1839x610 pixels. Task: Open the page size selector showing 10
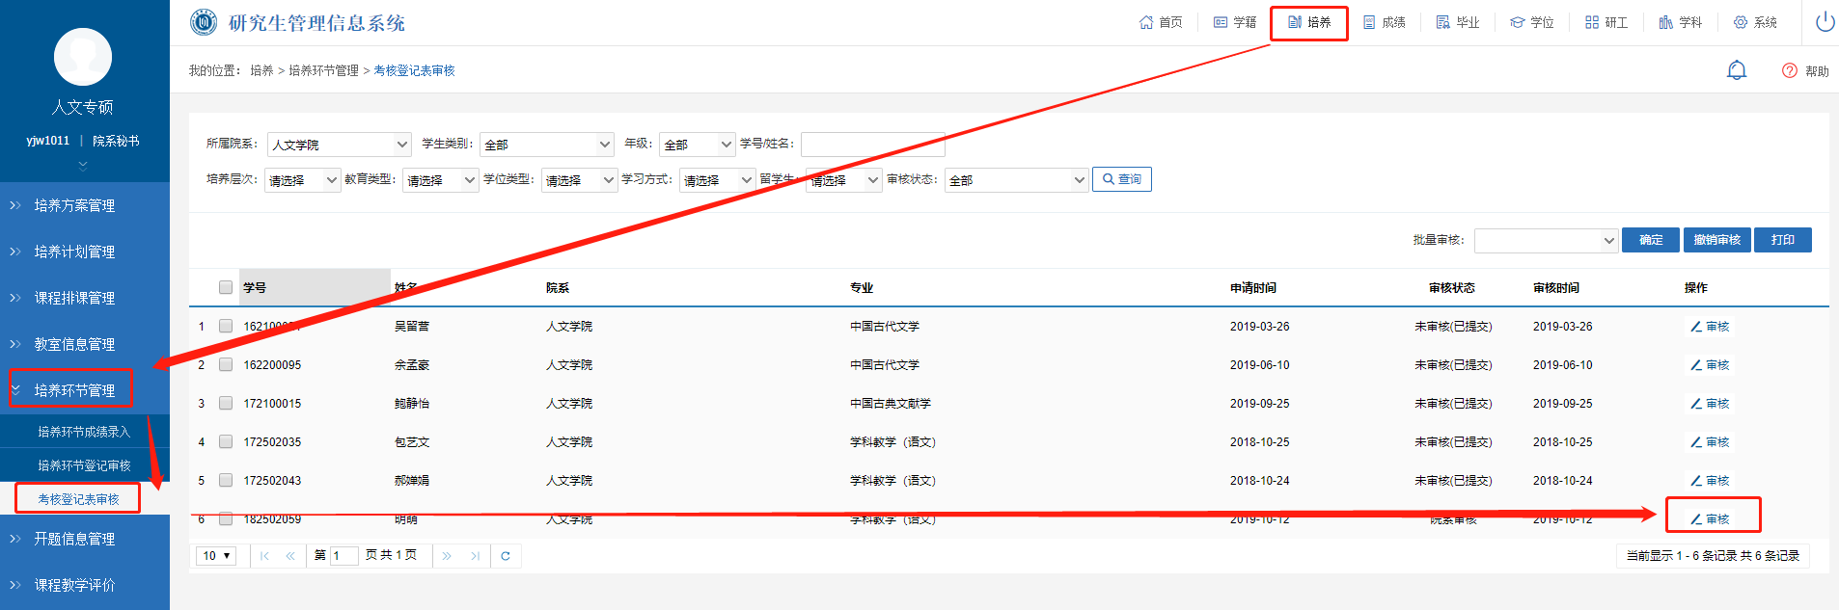click(x=216, y=556)
